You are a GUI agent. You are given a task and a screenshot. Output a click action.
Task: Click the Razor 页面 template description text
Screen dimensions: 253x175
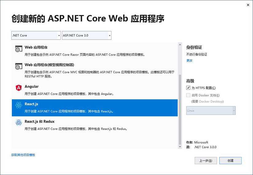pos(85,55)
